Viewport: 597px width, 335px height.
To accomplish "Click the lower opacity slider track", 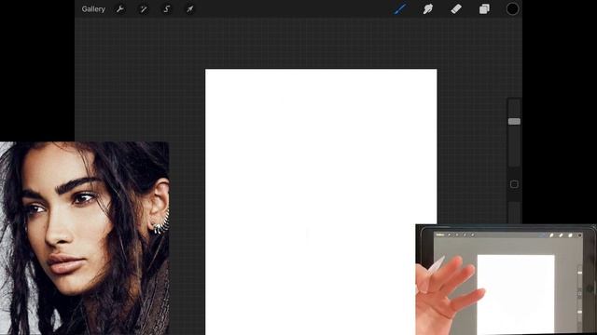I will 514,212.
